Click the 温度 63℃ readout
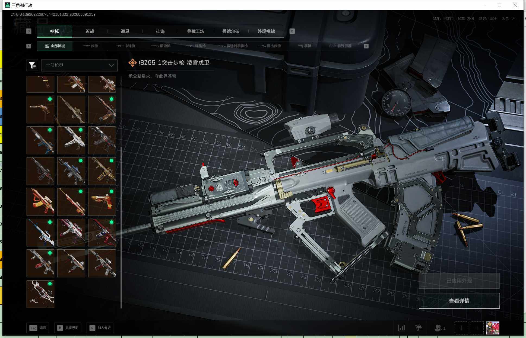The width and height of the screenshot is (526, 338). 442,19
